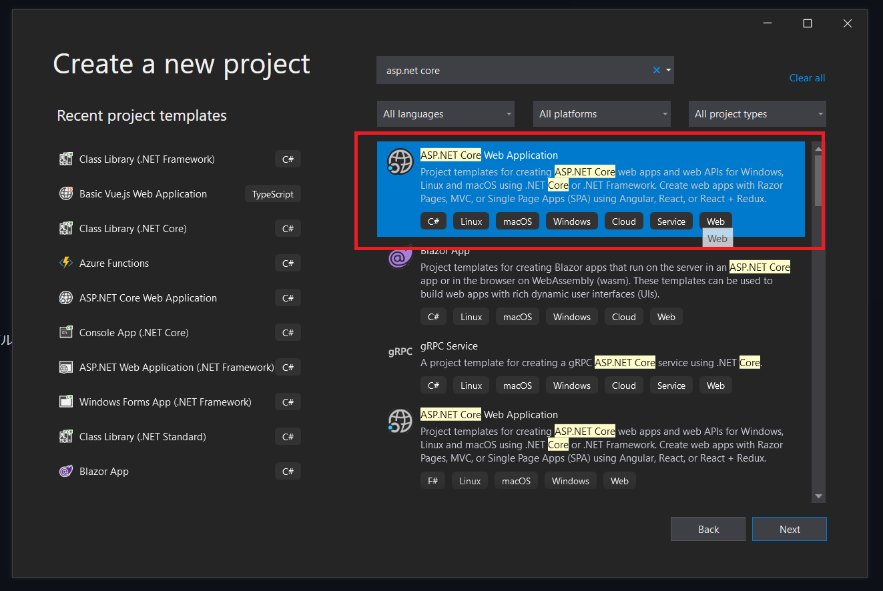883x591 pixels.
Task: Select Blazor App in recent templates
Action: [x=180, y=472]
